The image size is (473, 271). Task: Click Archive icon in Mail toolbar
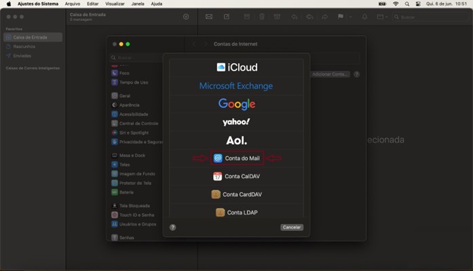point(247,17)
